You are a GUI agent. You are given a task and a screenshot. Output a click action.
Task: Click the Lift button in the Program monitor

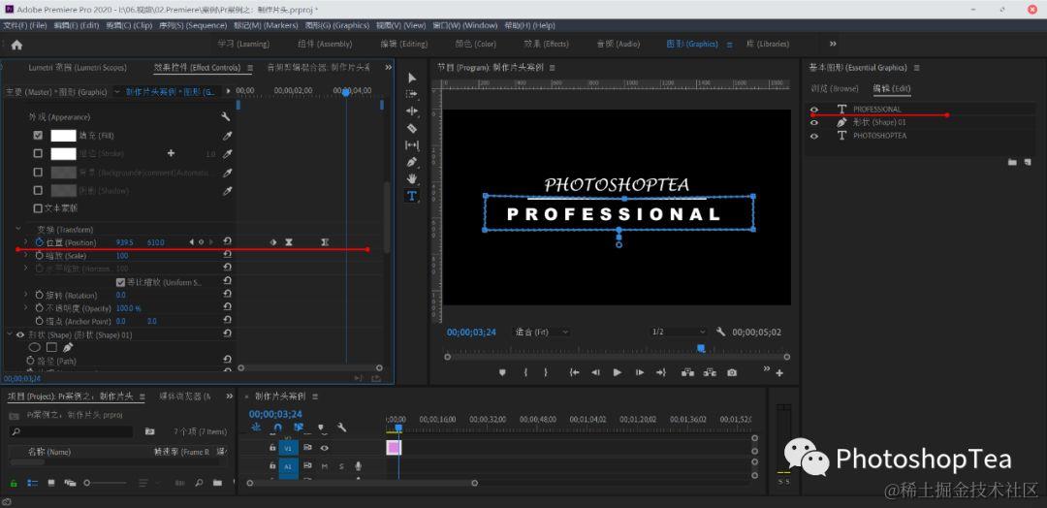coord(687,372)
